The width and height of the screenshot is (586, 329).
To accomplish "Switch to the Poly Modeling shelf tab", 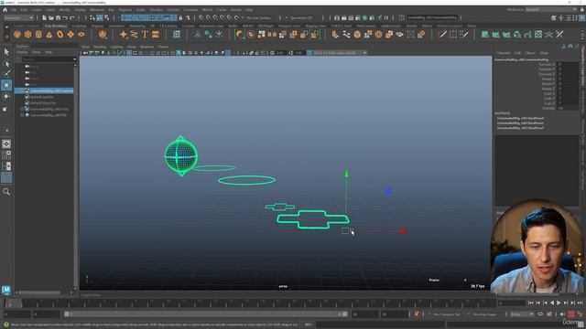I will pyautogui.click(x=56, y=27).
